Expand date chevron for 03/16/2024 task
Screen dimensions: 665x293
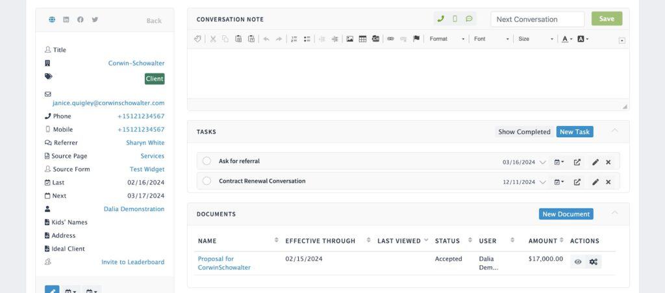(x=542, y=162)
